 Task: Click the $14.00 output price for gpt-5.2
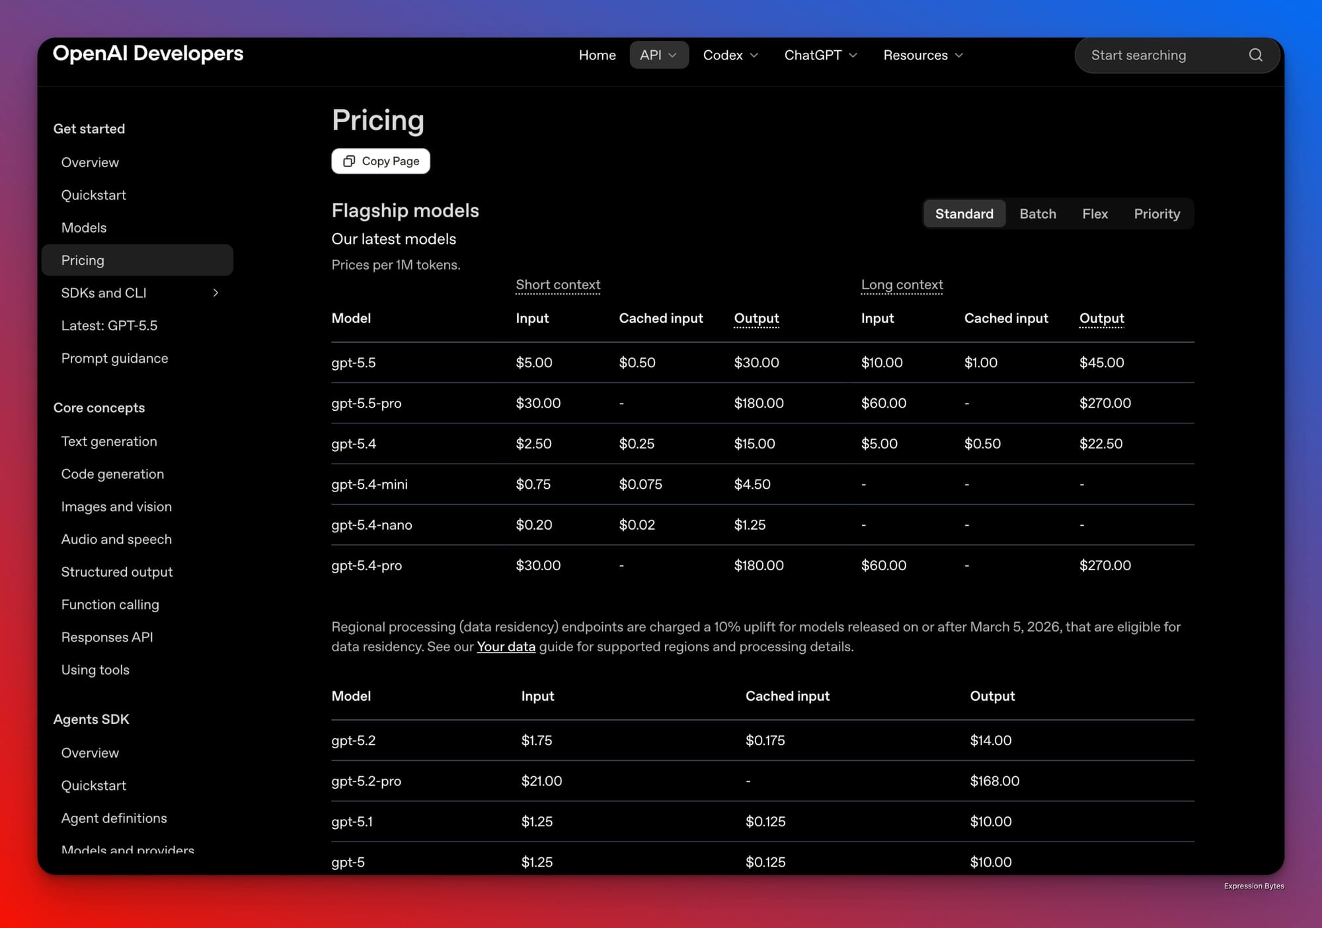coord(990,741)
